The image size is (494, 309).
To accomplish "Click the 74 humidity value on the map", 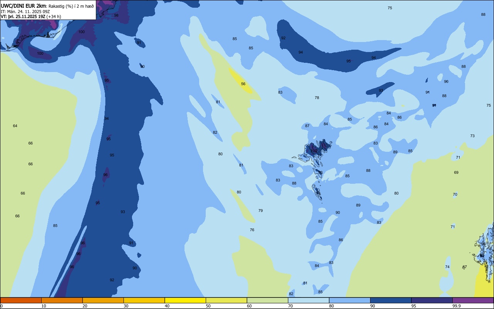I will [447, 267].
